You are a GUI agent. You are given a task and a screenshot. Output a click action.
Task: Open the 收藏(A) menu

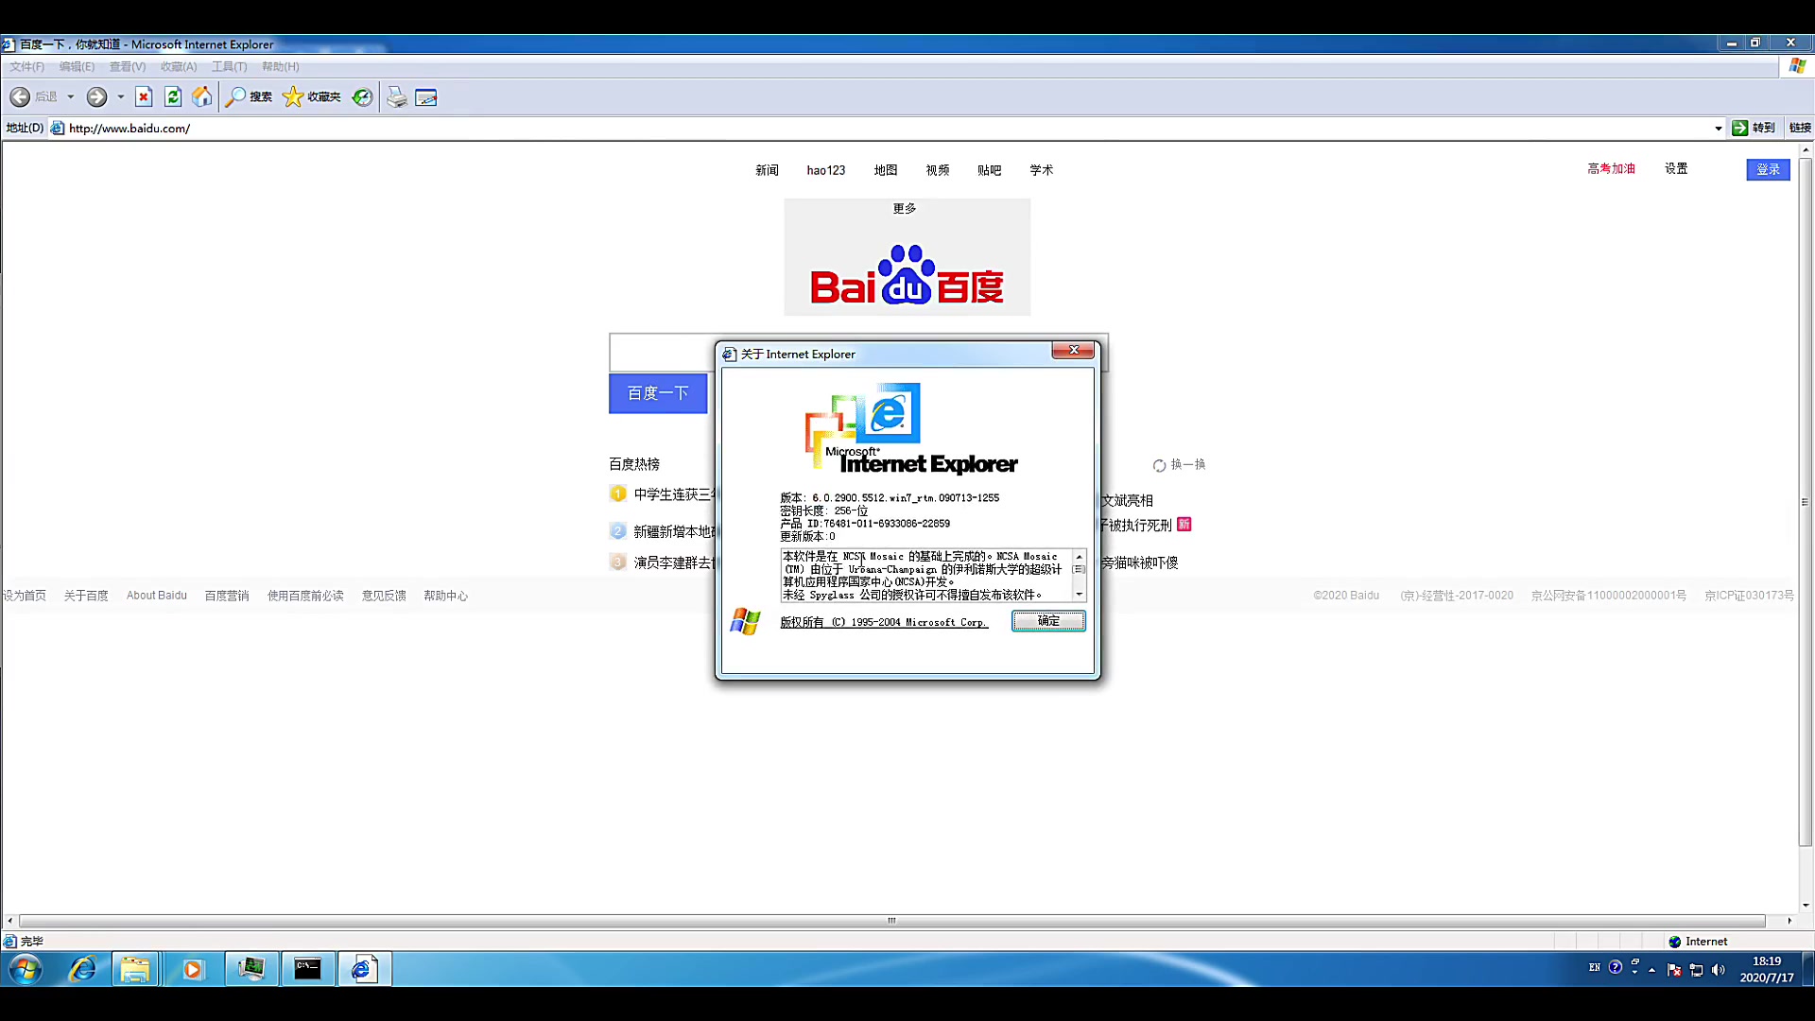[179, 66]
